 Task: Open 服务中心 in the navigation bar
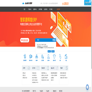[x=35, y=9]
